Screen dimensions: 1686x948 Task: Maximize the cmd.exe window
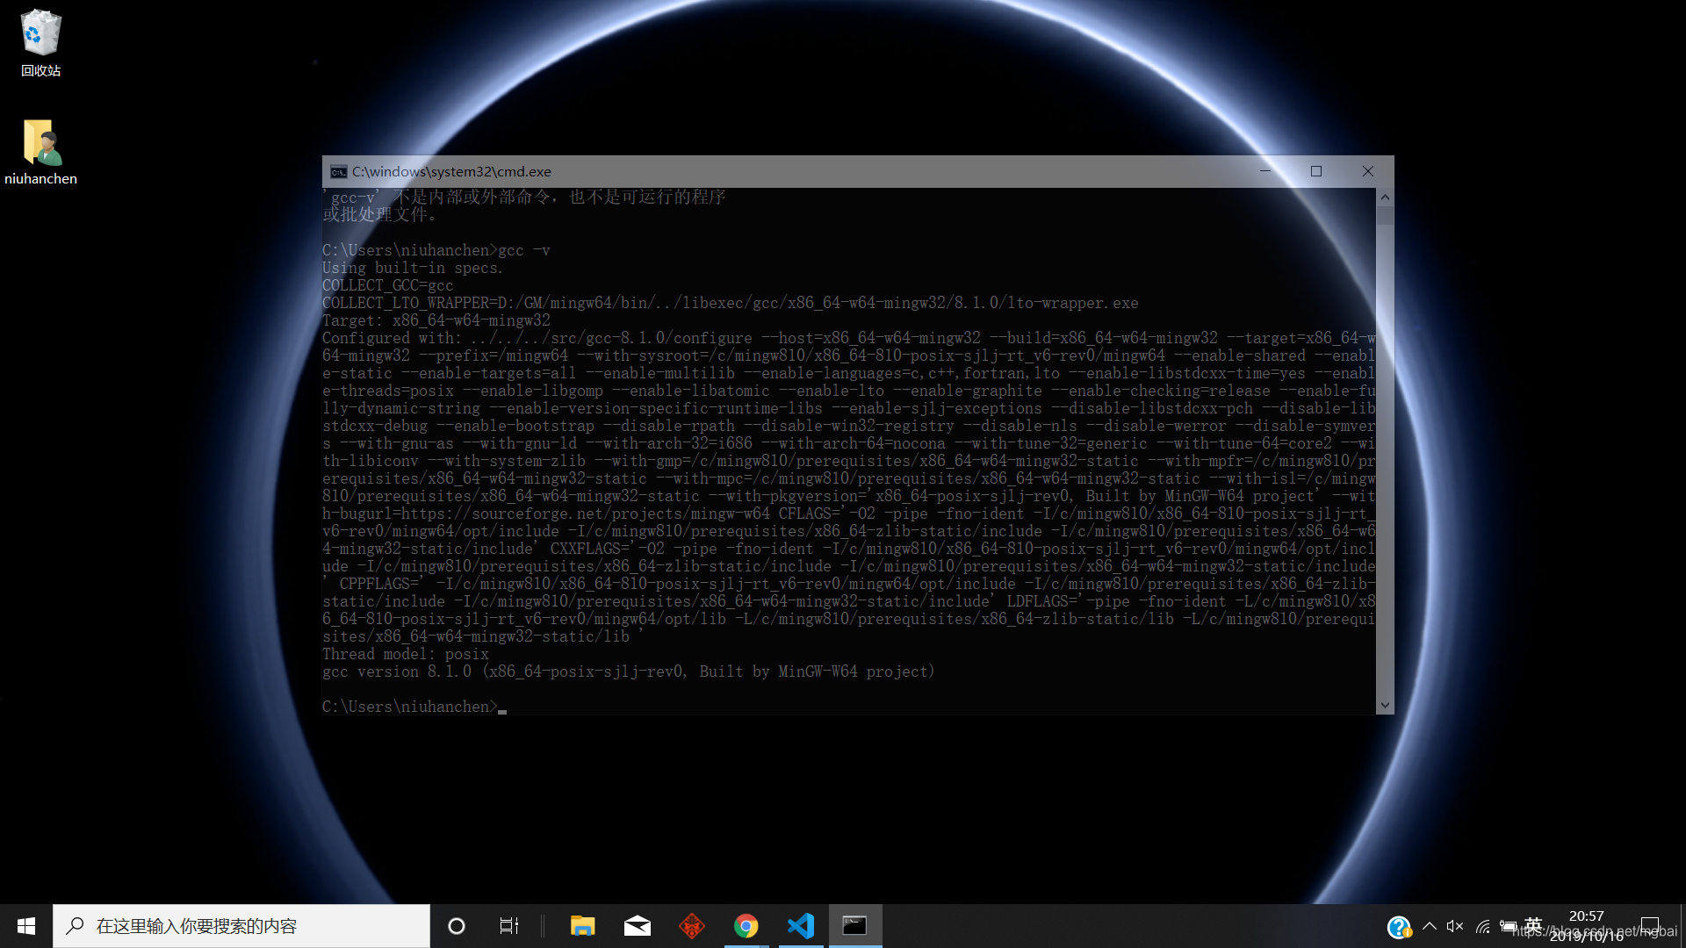[x=1316, y=171]
